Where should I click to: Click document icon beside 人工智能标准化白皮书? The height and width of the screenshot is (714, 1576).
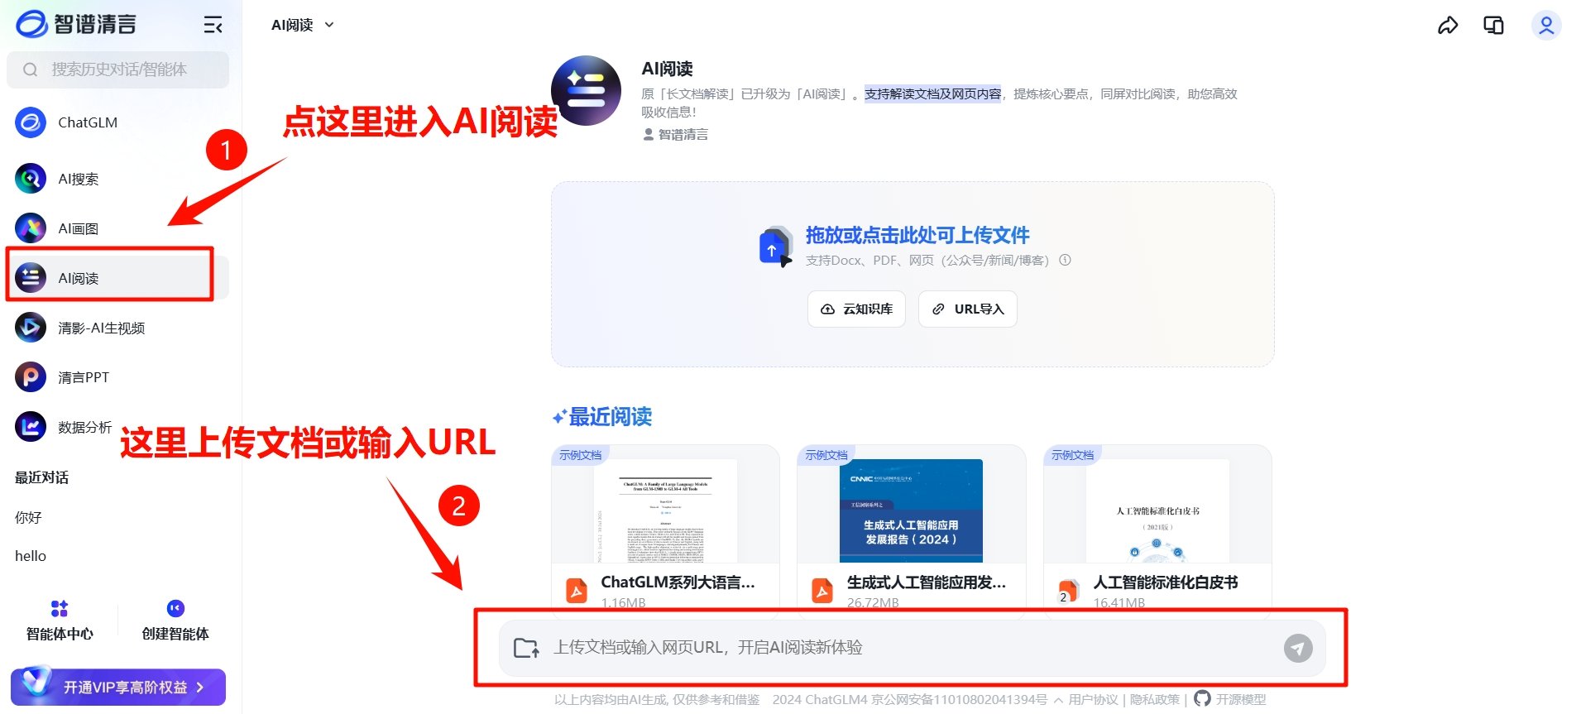(1068, 591)
